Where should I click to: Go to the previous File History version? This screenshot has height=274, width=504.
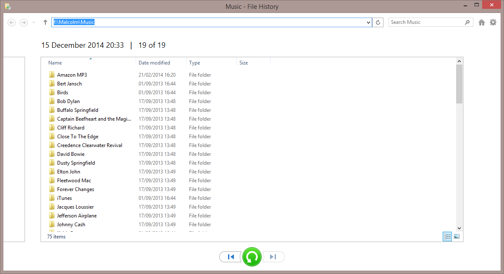231,257
